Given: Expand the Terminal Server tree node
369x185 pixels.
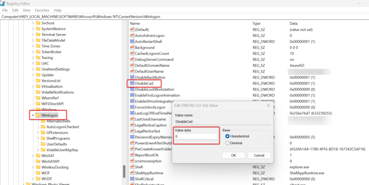Looking at the screenshot, I should [33, 35].
